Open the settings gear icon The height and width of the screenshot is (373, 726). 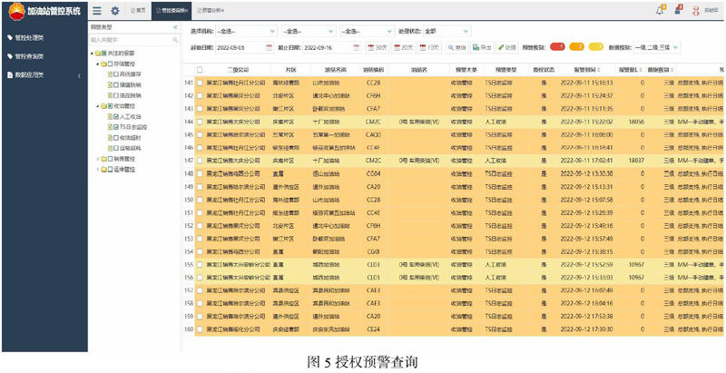click(x=114, y=11)
